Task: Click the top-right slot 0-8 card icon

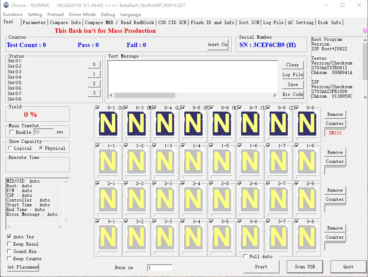Action: [307, 124]
